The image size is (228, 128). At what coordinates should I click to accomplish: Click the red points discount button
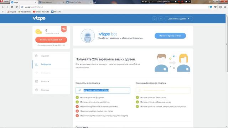point(51,40)
